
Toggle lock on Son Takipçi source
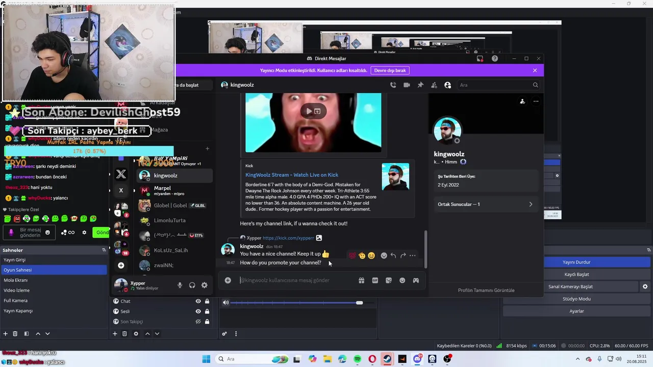tap(207, 322)
